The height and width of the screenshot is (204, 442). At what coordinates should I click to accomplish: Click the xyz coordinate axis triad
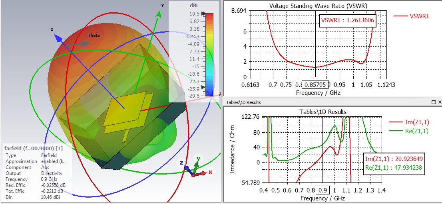pyautogui.click(x=196, y=167)
